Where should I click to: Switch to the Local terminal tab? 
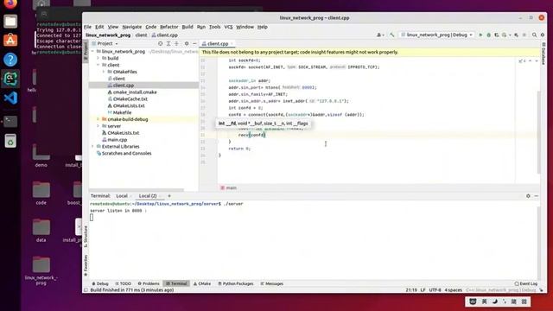pos(122,196)
